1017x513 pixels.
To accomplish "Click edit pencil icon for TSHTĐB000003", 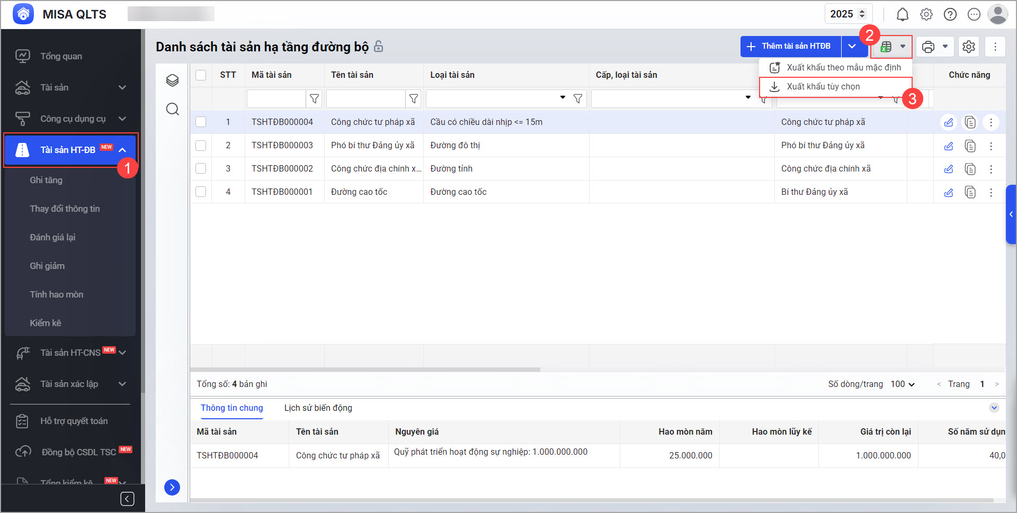I will coord(948,146).
